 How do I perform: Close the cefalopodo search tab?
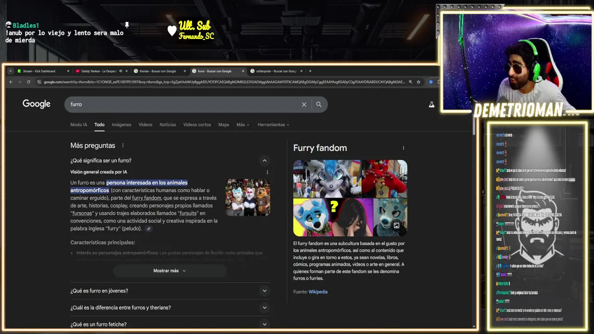tap(301, 71)
